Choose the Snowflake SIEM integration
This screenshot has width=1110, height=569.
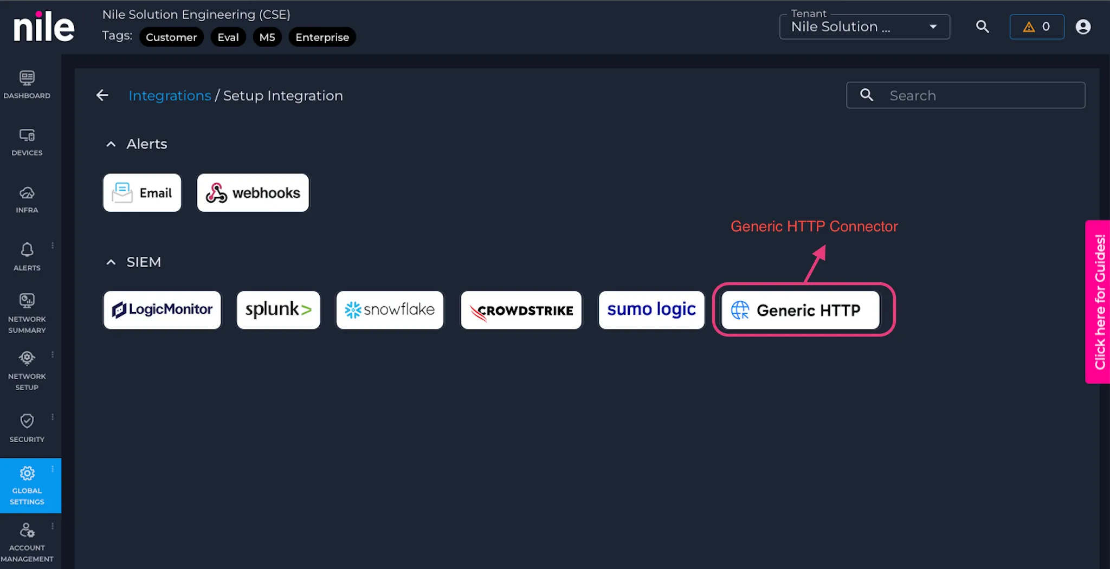tap(390, 310)
